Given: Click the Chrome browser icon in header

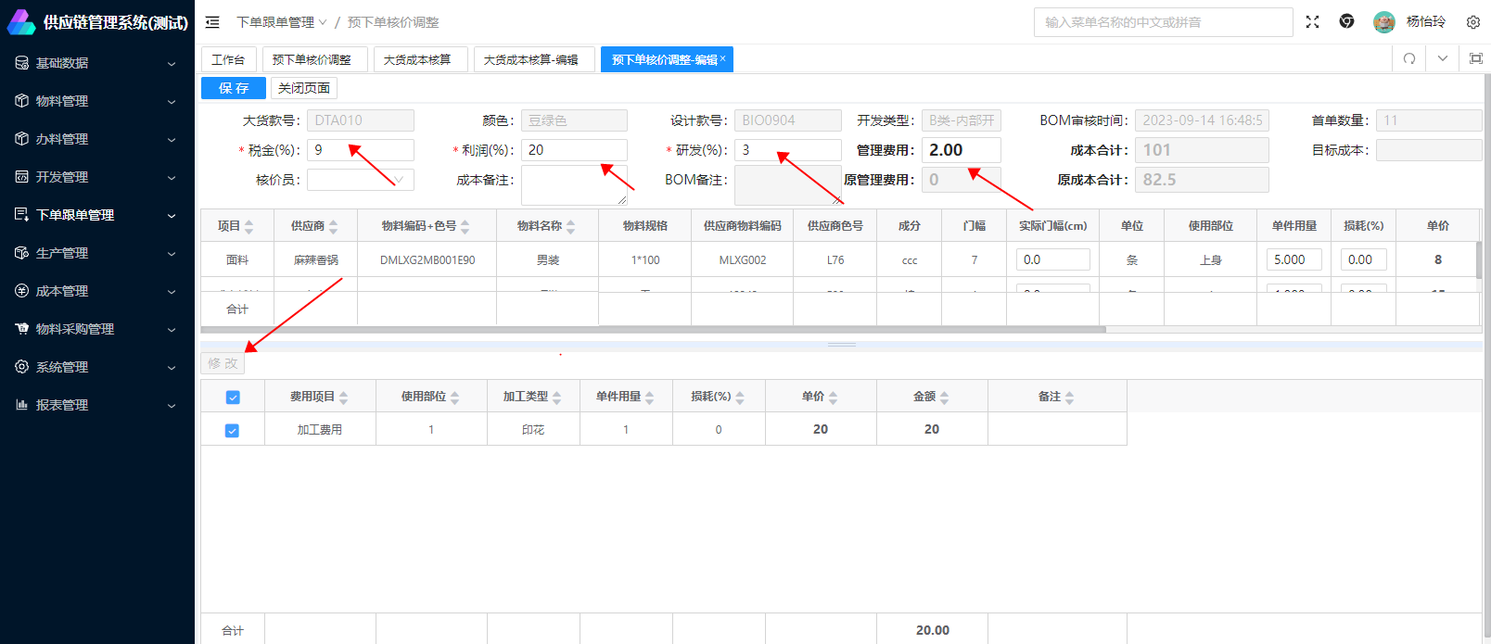Looking at the screenshot, I should pos(1346,22).
